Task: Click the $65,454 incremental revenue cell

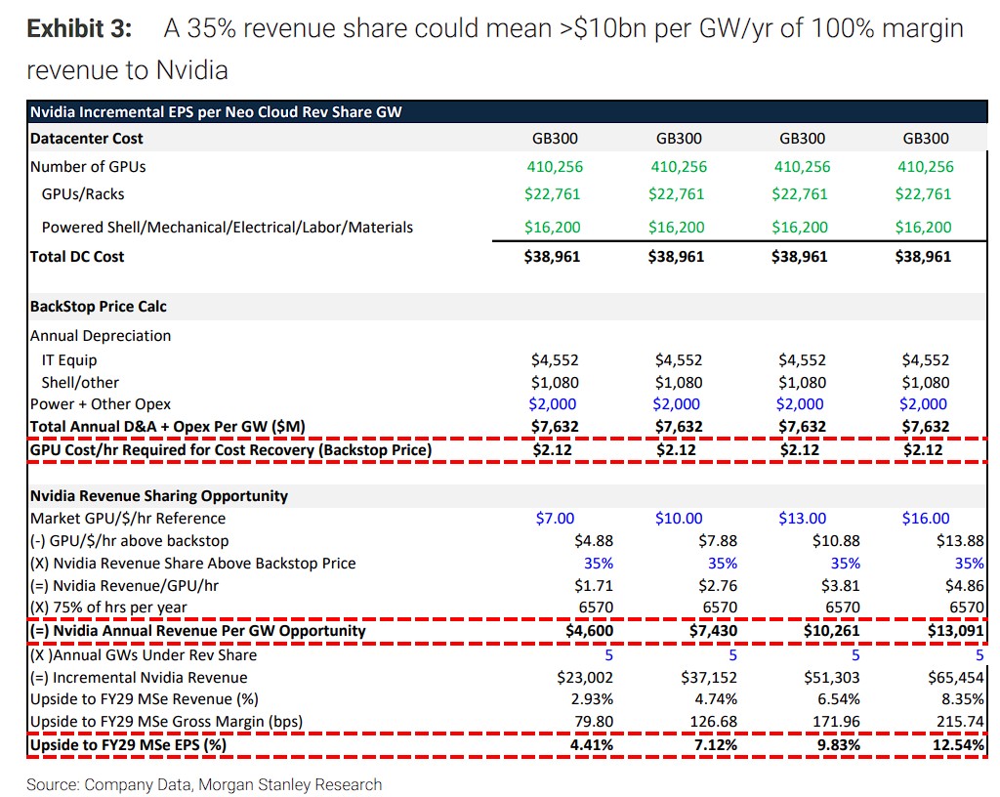Action: [956, 678]
